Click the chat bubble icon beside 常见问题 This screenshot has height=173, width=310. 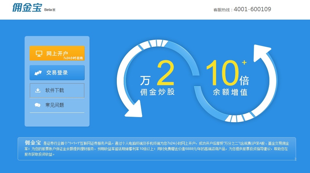tap(37, 105)
